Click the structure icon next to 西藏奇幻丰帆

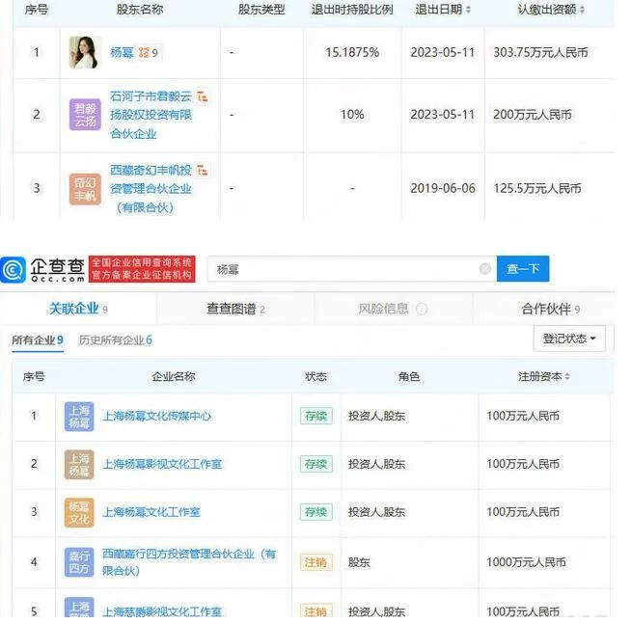pos(203,170)
